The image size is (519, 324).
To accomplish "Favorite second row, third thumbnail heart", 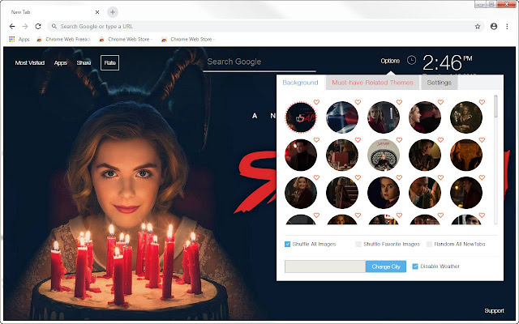I will 399,140.
